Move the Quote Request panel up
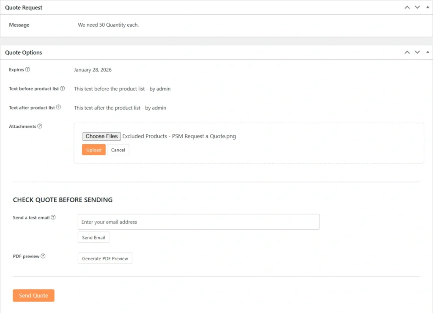The width and height of the screenshot is (433, 313). (x=407, y=8)
